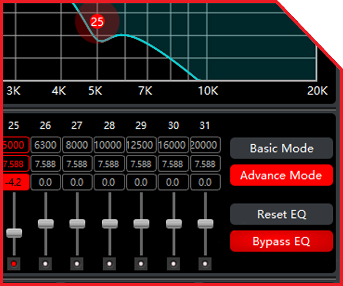
Task: Edit the 8000 frequency field
Action: [x=77, y=145]
